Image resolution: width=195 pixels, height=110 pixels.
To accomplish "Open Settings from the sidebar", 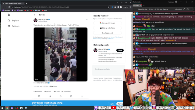I will [x=13, y=26].
